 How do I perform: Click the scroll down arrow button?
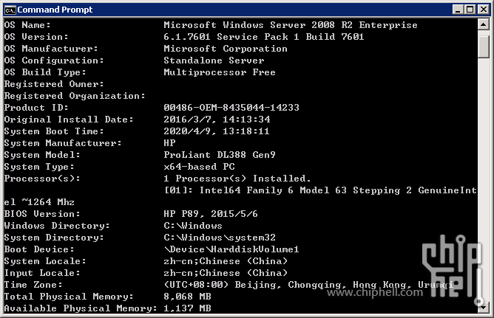[483, 308]
